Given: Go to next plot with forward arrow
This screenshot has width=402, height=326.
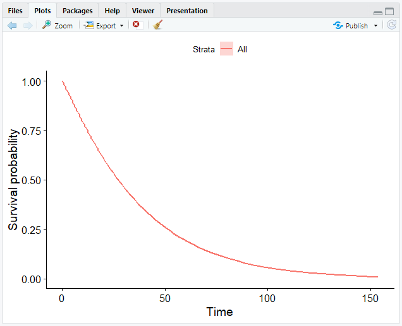Looking at the screenshot, I should click(x=28, y=26).
